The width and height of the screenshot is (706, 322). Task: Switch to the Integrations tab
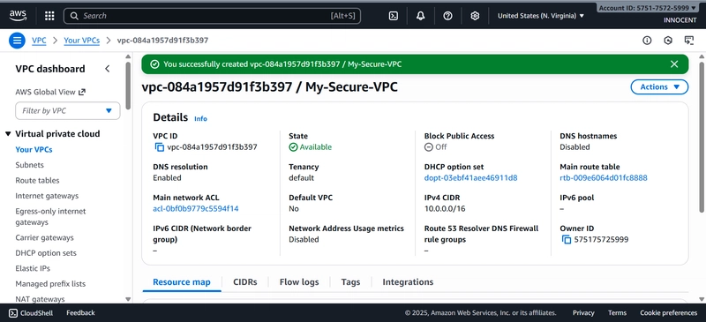408,282
